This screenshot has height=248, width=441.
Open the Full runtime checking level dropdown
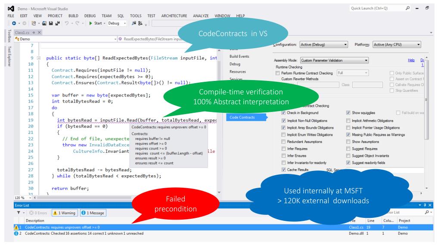coord(352,73)
